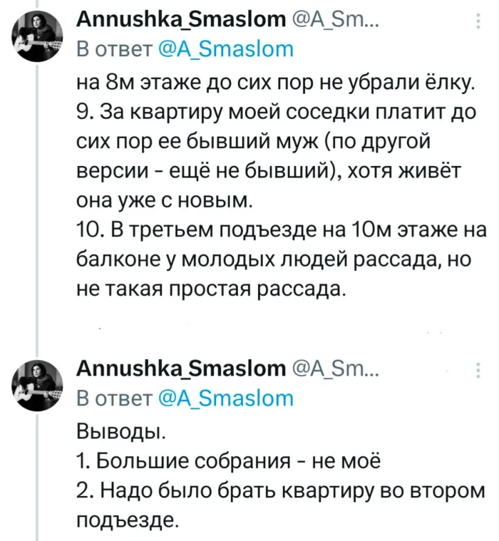Click the line '2. Надо было брать квартиру во втором'
The image size is (499, 541).
coord(278,490)
